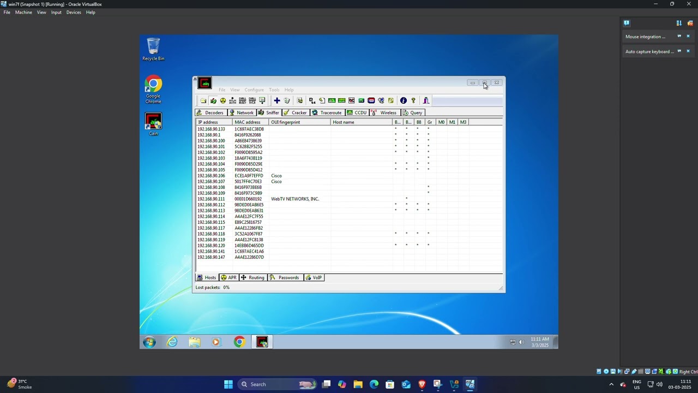Open the blue info About icon

click(x=404, y=100)
